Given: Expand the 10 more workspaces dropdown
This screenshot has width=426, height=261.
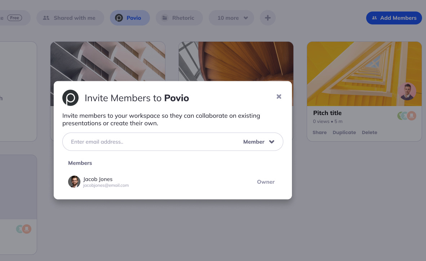Looking at the screenshot, I should pyautogui.click(x=231, y=18).
